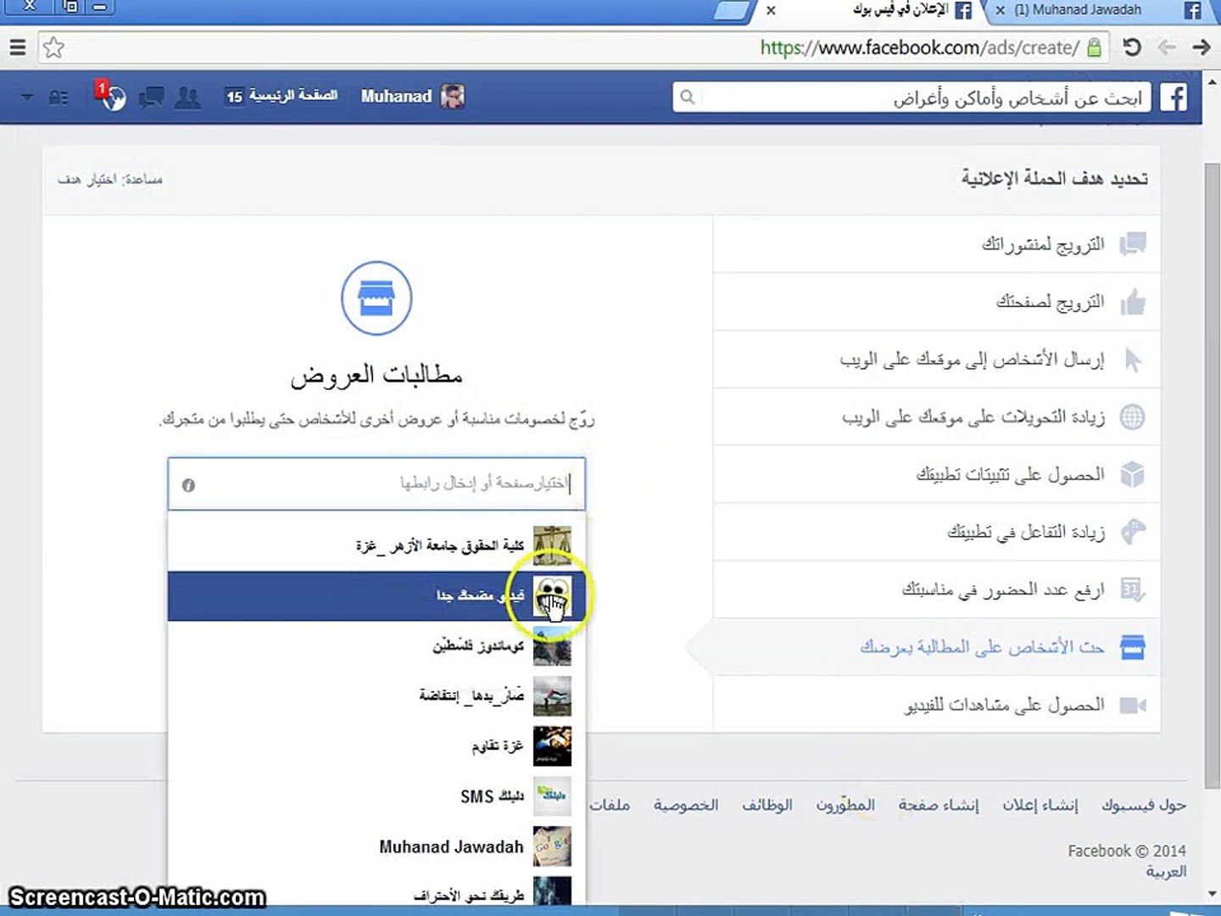Choose كوماندوز فلسطين page
Screen dimensions: 1221x916
coord(376,646)
